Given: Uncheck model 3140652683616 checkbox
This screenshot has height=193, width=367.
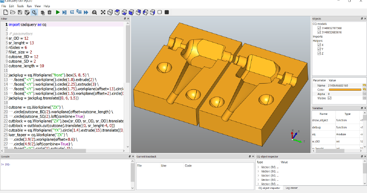Looking at the screenshot, I should 319,32.
